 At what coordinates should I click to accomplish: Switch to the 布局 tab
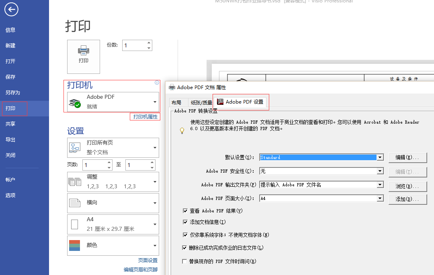coord(178,102)
